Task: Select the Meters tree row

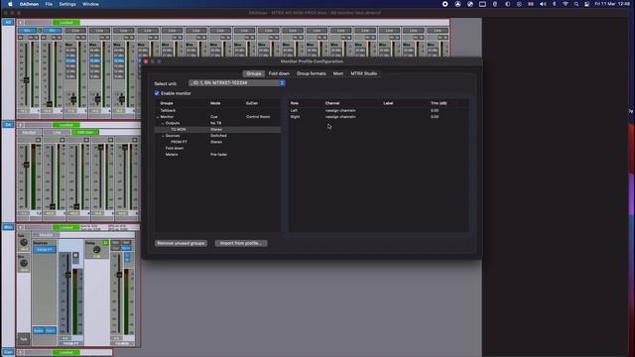Action: click(217, 155)
